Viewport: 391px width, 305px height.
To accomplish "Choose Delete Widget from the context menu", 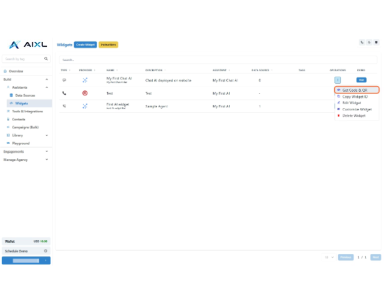I will tap(354, 115).
